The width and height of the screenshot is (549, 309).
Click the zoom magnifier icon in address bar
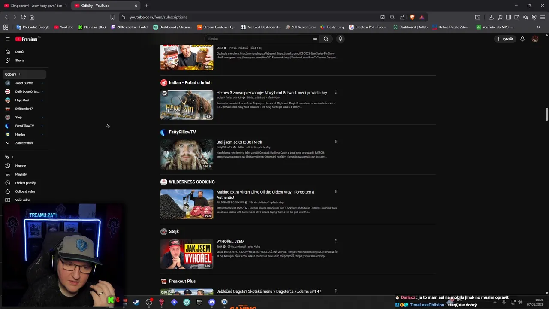coord(392,17)
